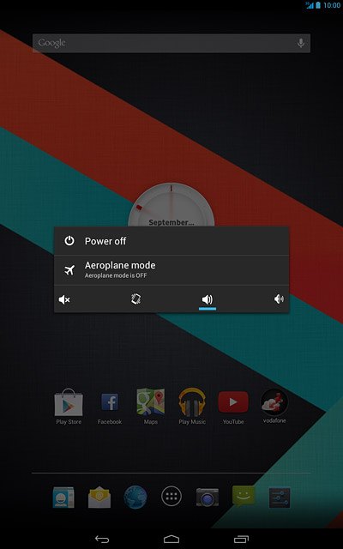The height and width of the screenshot is (549, 343).
Task: Open the Facebook app
Action: (110, 407)
